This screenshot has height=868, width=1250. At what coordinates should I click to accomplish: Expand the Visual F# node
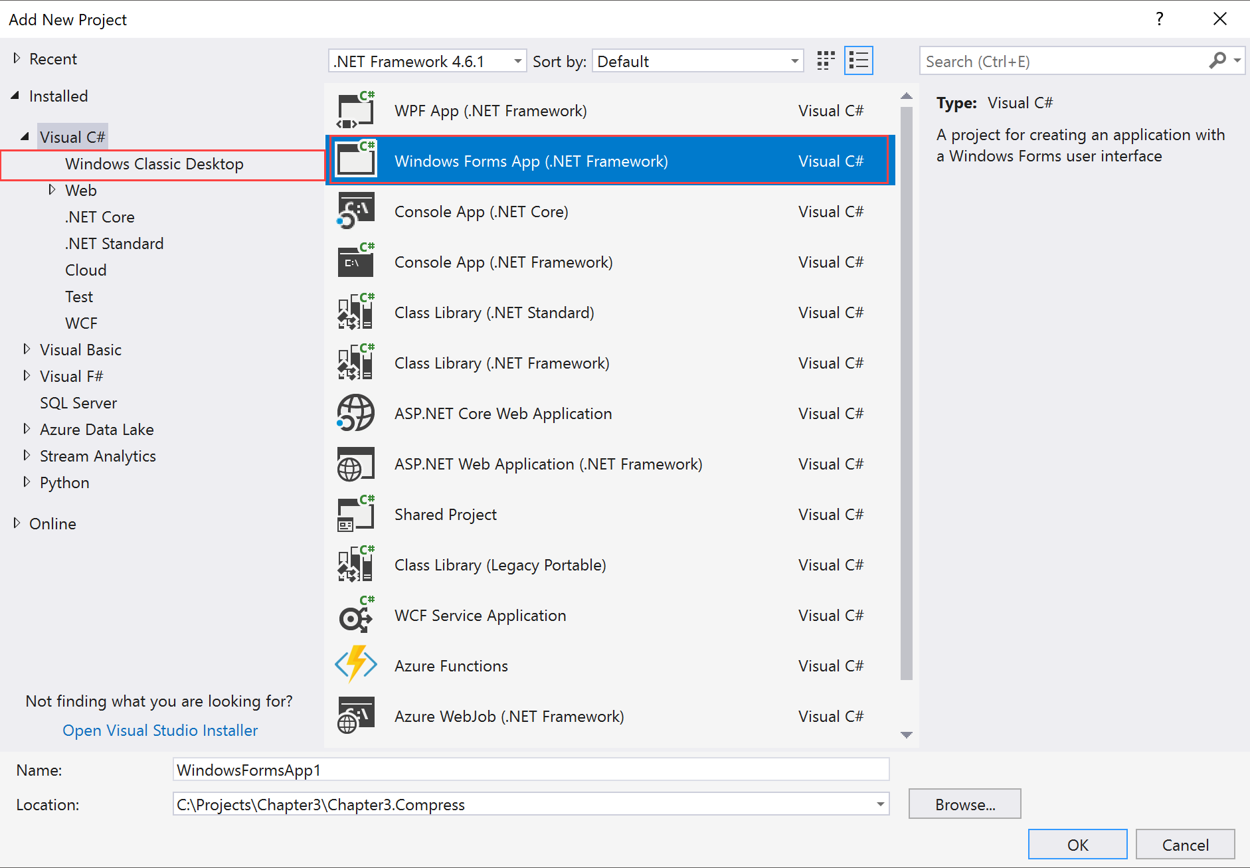(x=27, y=375)
